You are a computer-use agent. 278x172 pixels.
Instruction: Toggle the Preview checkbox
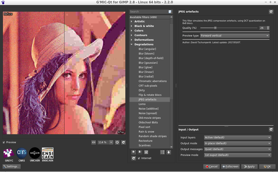pos(4,142)
